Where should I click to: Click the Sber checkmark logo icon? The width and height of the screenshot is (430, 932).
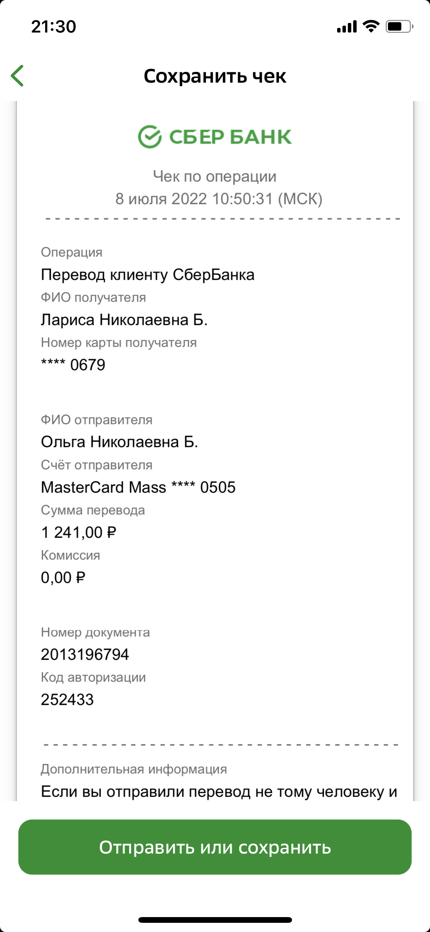pos(149,137)
